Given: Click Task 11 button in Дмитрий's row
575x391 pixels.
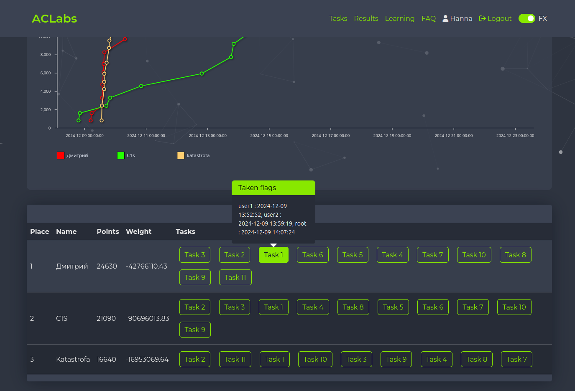Looking at the screenshot, I should coord(235,277).
